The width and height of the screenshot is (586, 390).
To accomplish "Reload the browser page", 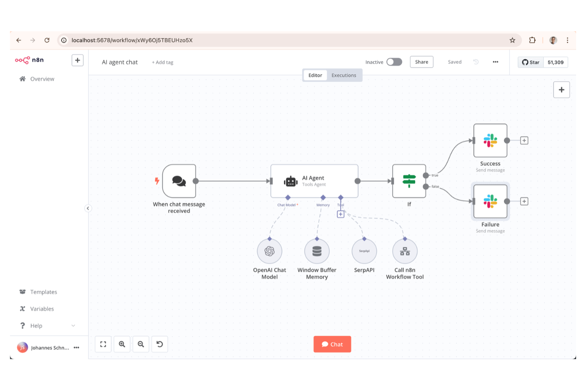I will click(x=47, y=40).
